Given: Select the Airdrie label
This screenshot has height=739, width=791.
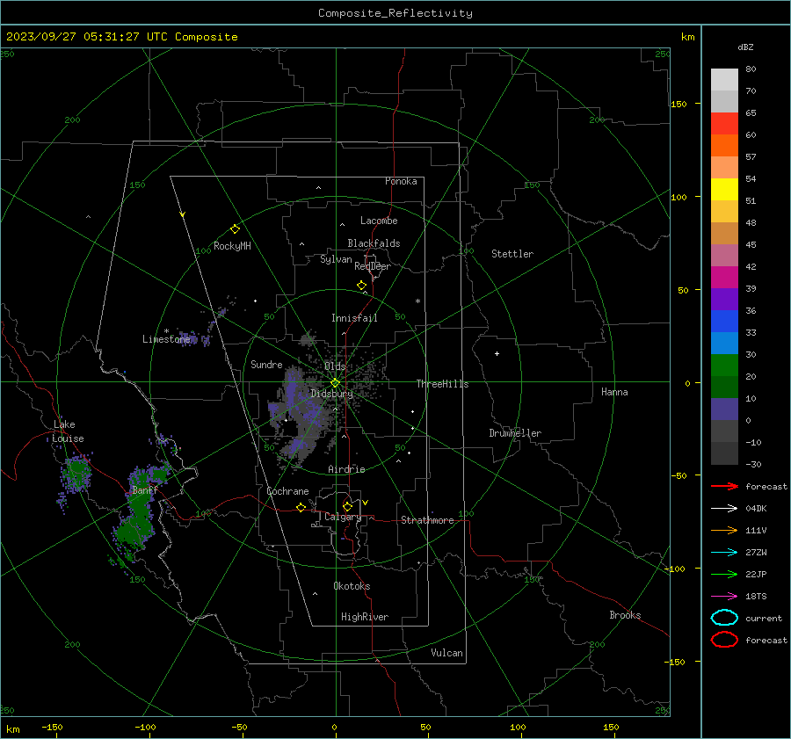Looking at the screenshot, I should coord(346,469).
